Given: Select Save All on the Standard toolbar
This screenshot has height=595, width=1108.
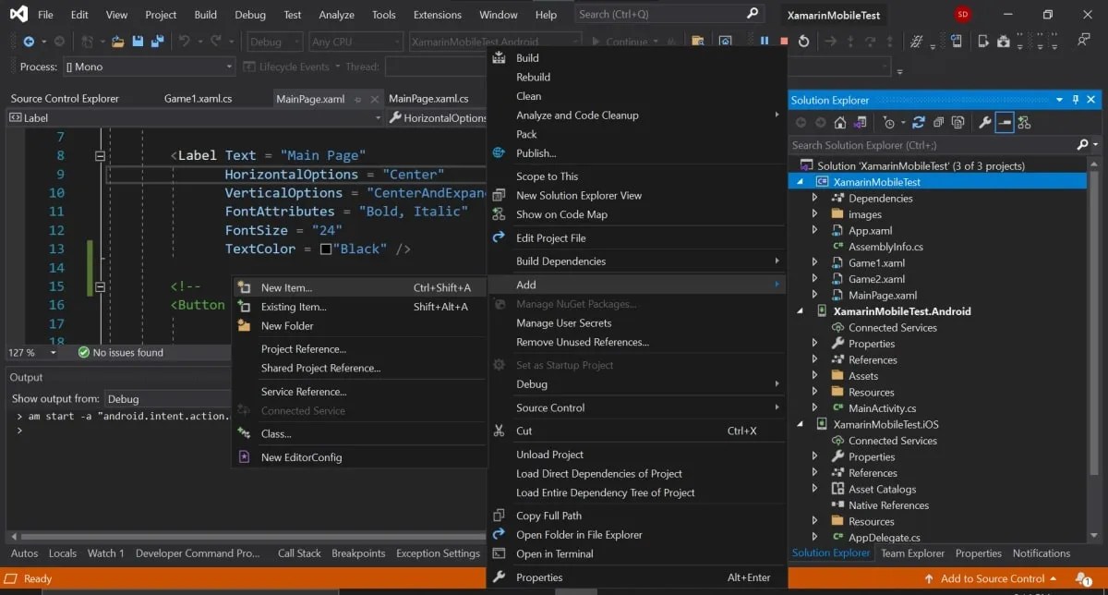Looking at the screenshot, I should (x=157, y=42).
